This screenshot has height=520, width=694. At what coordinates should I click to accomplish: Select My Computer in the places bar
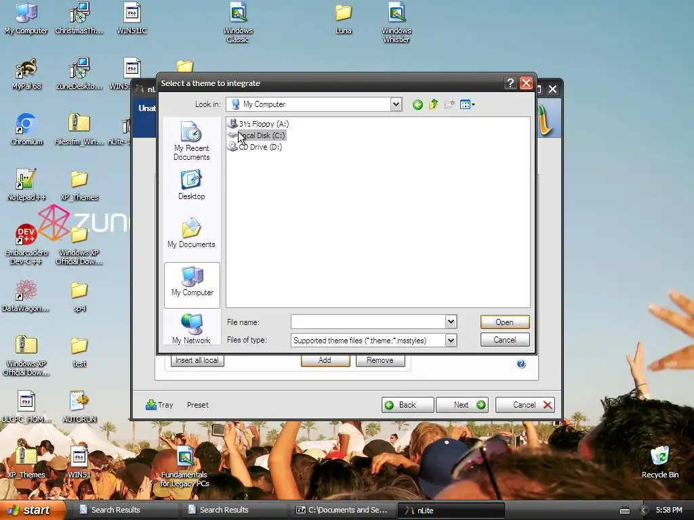click(192, 284)
